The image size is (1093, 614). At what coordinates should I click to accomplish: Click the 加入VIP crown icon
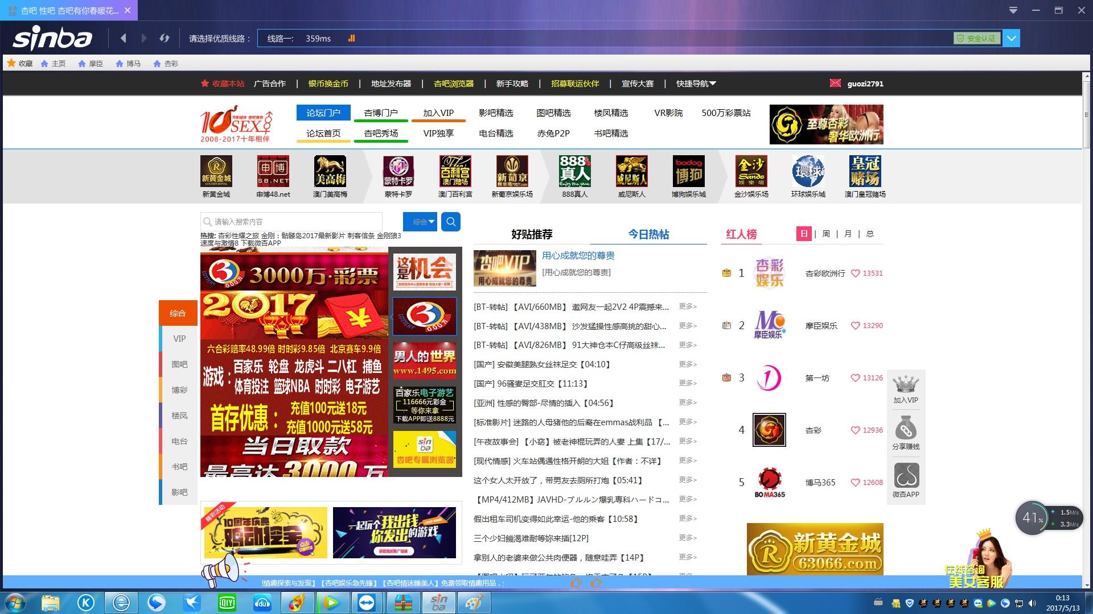point(905,385)
